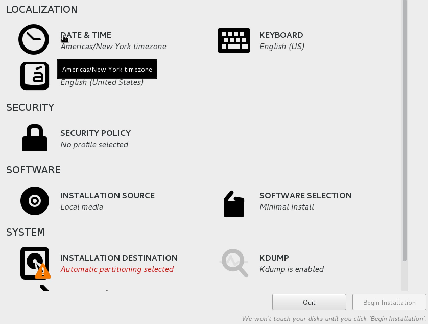The width and height of the screenshot is (428, 324).
Task: Open the KEYBOARD configuration spoke
Action: pyautogui.click(x=281, y=35)
